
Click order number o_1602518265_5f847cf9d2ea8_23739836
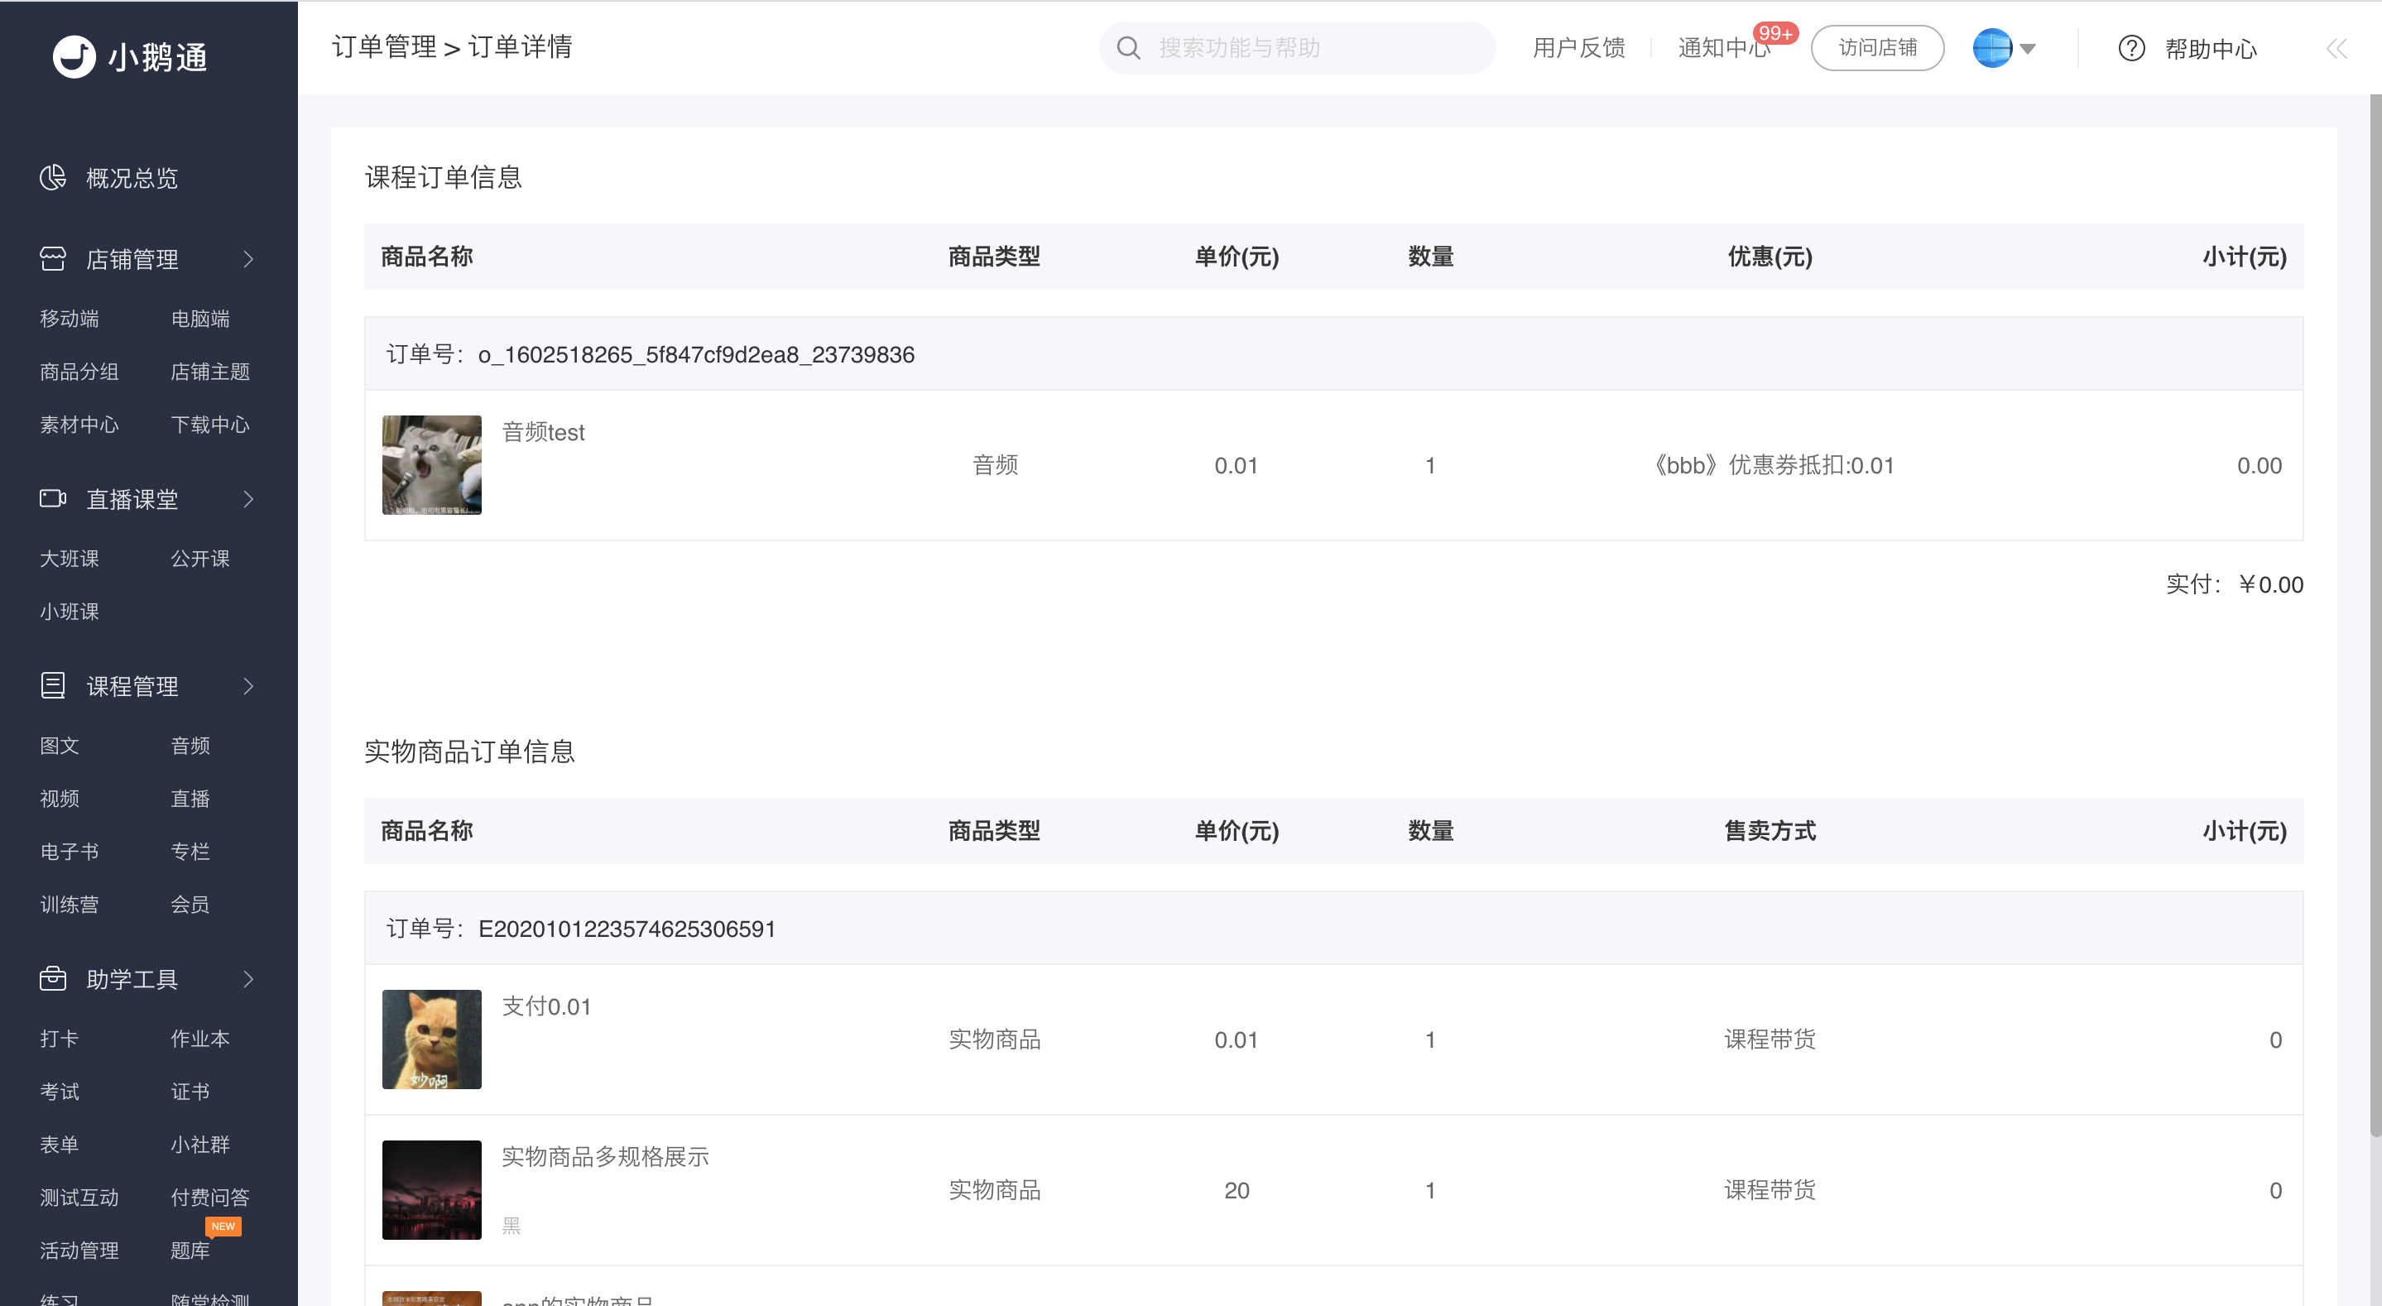point(696,354)
